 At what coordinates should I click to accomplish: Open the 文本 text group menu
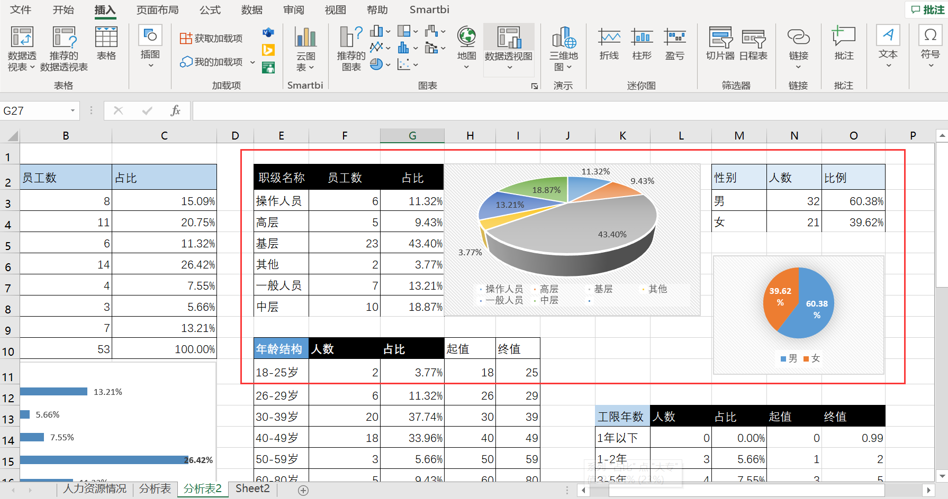pyautogui.click(x=888, y=47)
